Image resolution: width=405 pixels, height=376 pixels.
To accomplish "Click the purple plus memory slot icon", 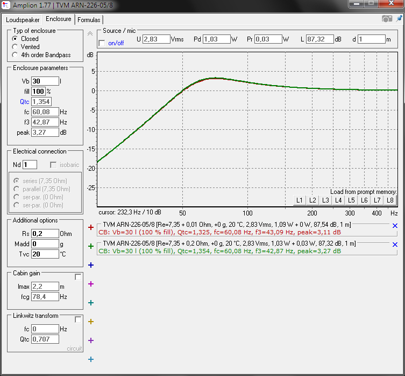I will tap(91, 340).
